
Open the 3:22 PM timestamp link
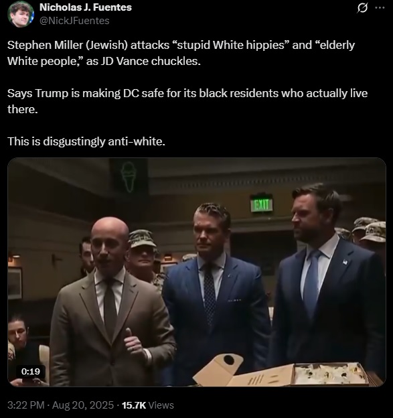pyautogui.click(x=25, y=405)
